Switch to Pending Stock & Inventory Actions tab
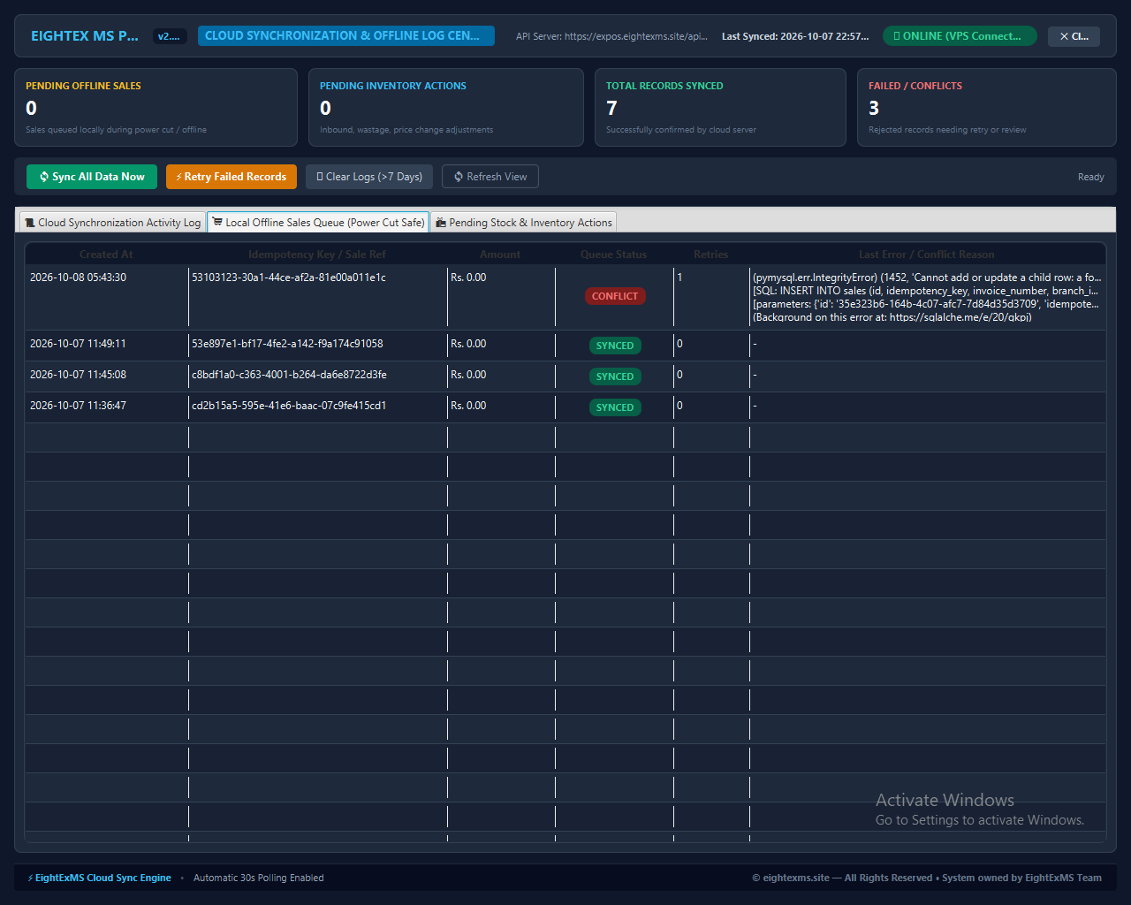Viewport: 1131px width, 905px height. (523, 223)
